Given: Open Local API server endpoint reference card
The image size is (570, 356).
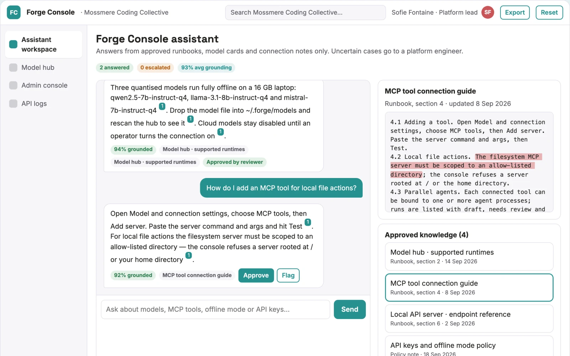Looking at the screenshot, I should [469, 319].
